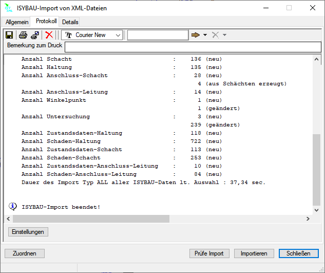Click the ISYBAU XML application icon in title bar

pyautogui.click(x=8, y=8)
